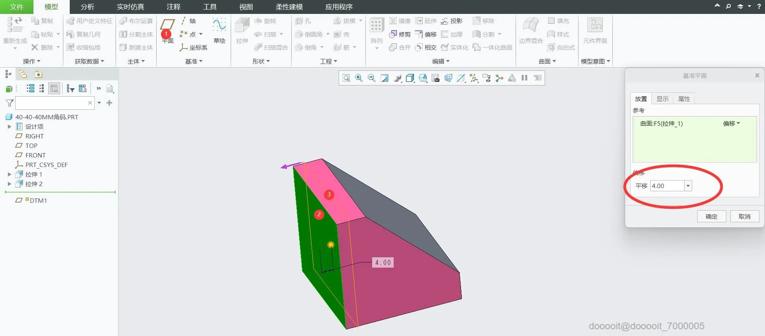Click the 拉伸 extrude icon

242,30
